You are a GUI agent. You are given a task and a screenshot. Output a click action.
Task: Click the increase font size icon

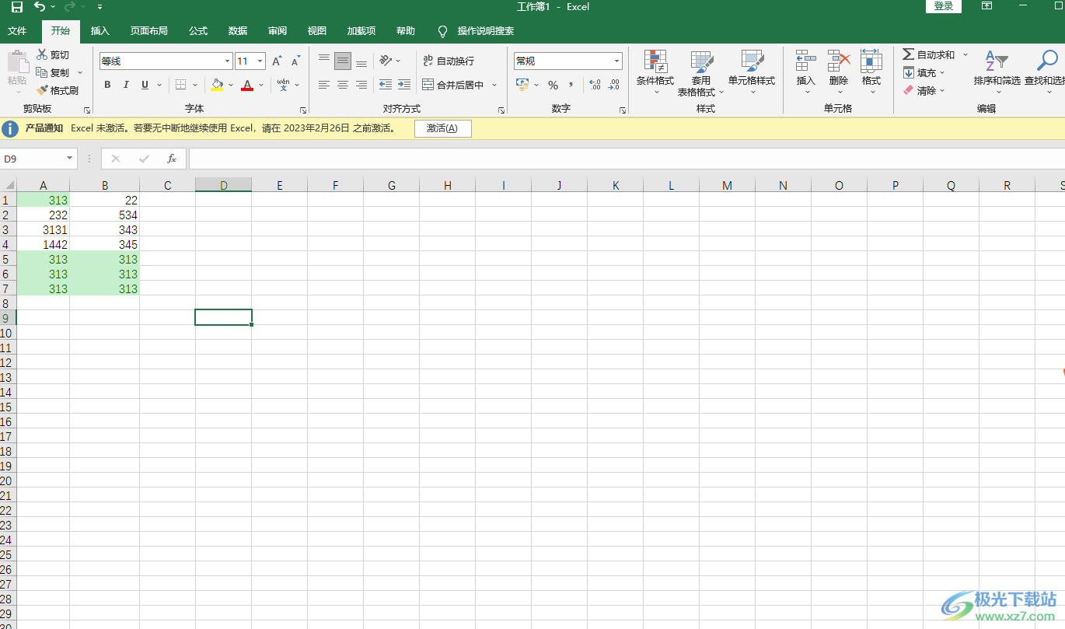click(277, 61)
